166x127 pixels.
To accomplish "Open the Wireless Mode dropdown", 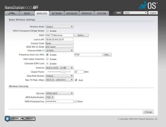I will pyautogui.click(x=59, y=27).
